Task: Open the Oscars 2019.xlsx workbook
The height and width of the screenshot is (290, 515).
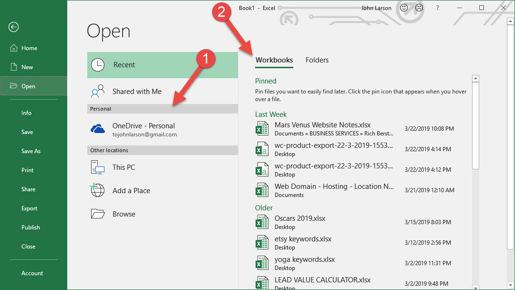Action: click(x=300, y=218)
